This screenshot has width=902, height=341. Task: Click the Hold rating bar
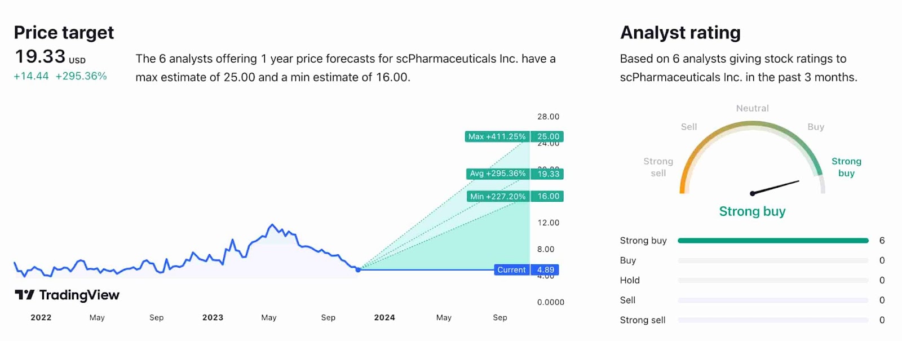773,280
